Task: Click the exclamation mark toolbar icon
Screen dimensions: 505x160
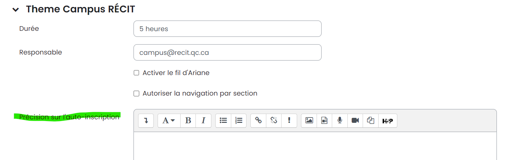Action: tap(289, 121)
